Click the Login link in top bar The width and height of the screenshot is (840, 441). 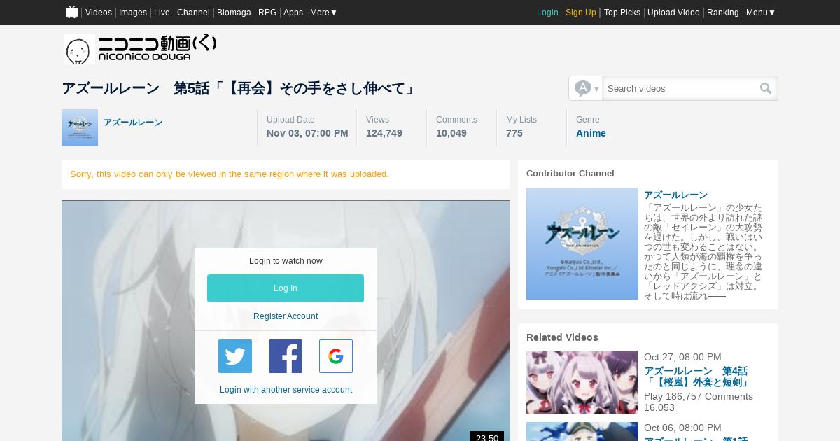coord(547,13)
